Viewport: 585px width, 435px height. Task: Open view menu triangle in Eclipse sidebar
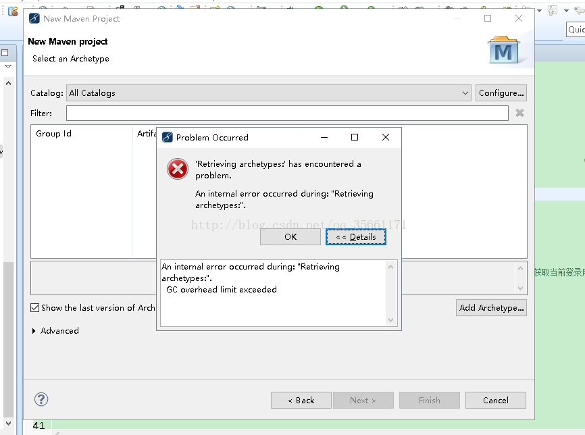coord(8,66)
